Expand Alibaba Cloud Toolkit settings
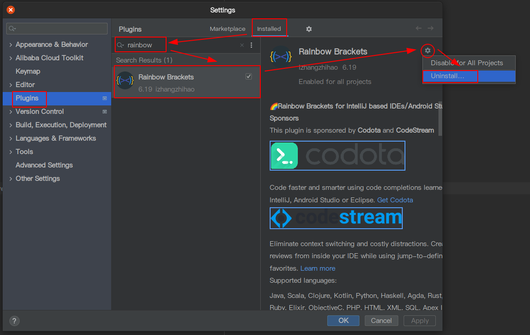The width and height of the screenshot is (530, 335). tap(10, 58)
